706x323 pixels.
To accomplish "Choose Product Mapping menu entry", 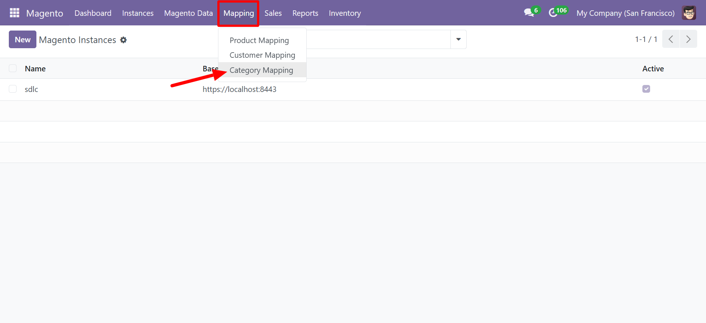I will click(x=259, y=40).
